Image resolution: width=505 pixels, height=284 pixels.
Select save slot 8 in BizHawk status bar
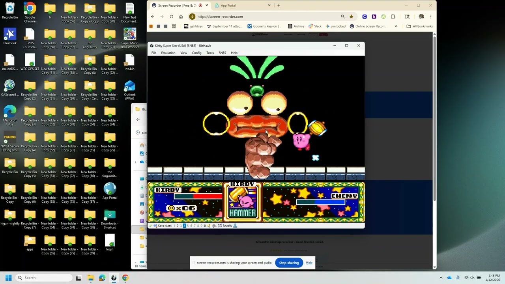[x=198, y=226]
